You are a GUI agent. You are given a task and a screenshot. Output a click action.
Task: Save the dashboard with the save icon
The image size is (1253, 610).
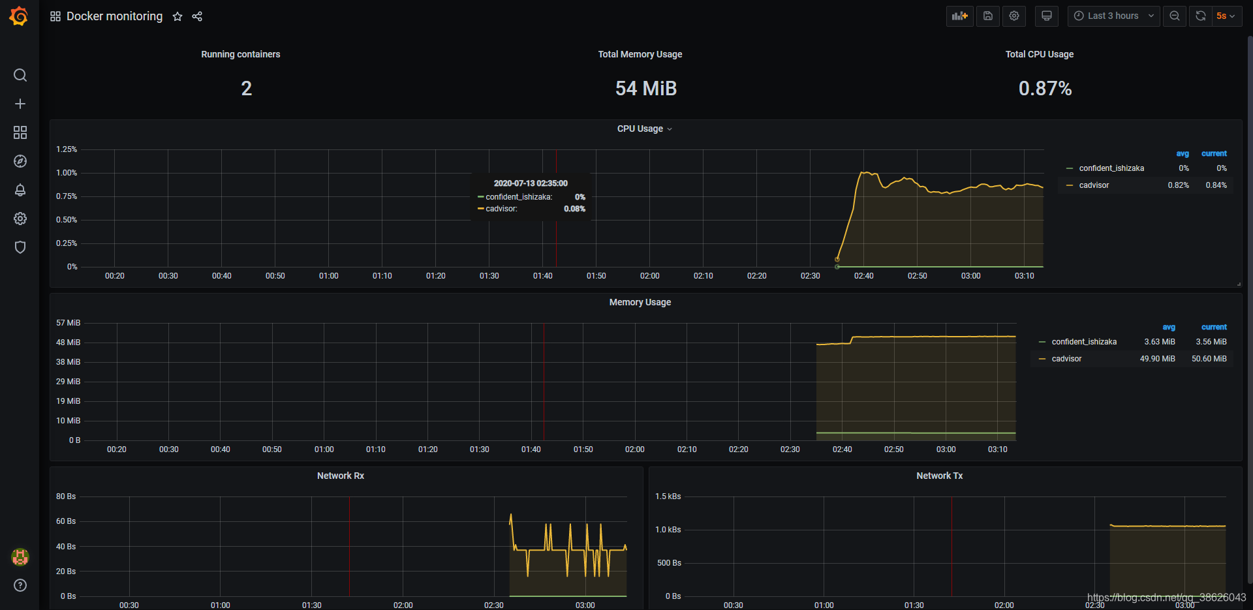[988, 16]
